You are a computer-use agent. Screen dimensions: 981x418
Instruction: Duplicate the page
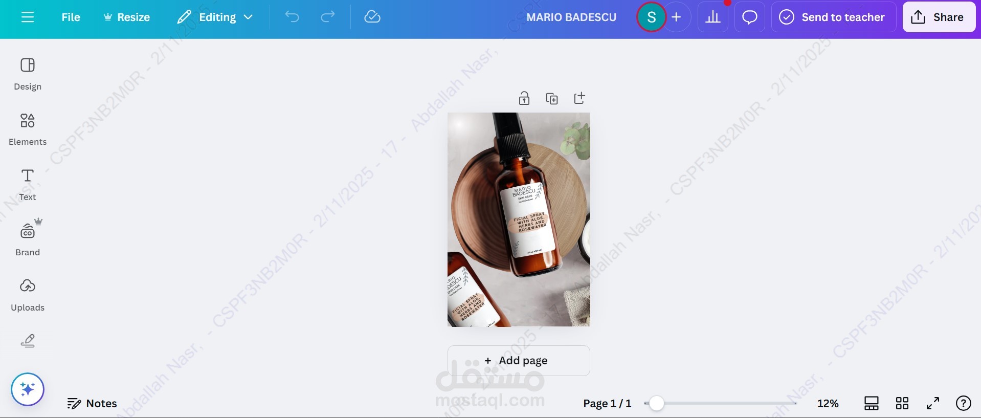coord(552,98)
